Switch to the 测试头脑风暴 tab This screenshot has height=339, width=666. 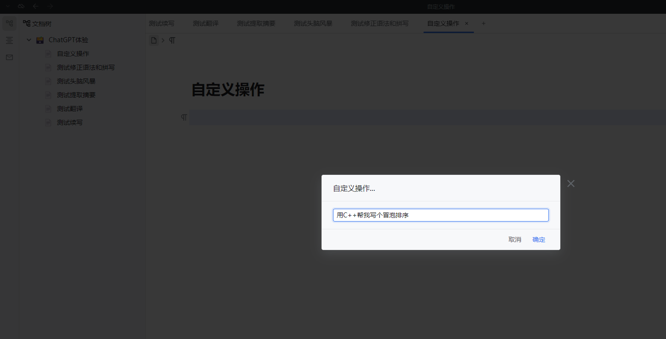coord(312,23)
